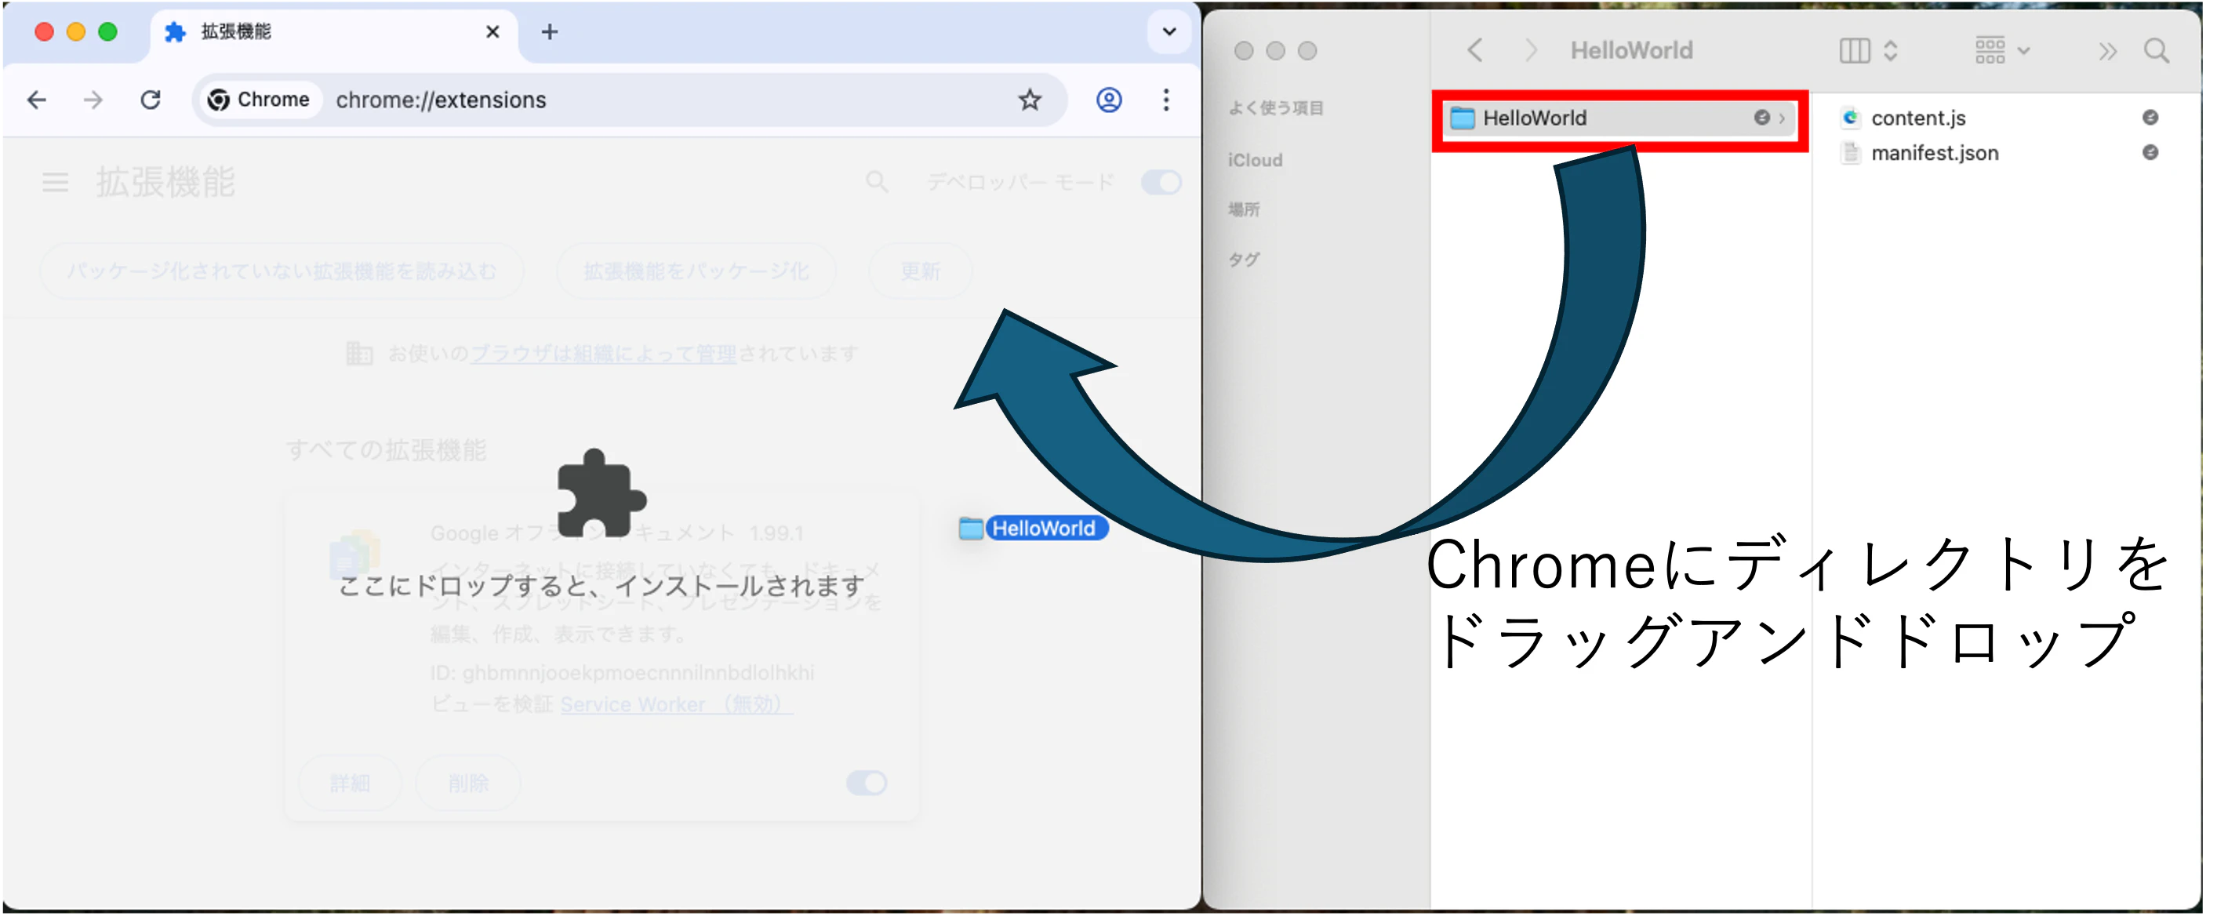This screenshot has width=2217, height=916.
Task: Click HelloWorld Finder window title
Action: [x=1631, y=51]
